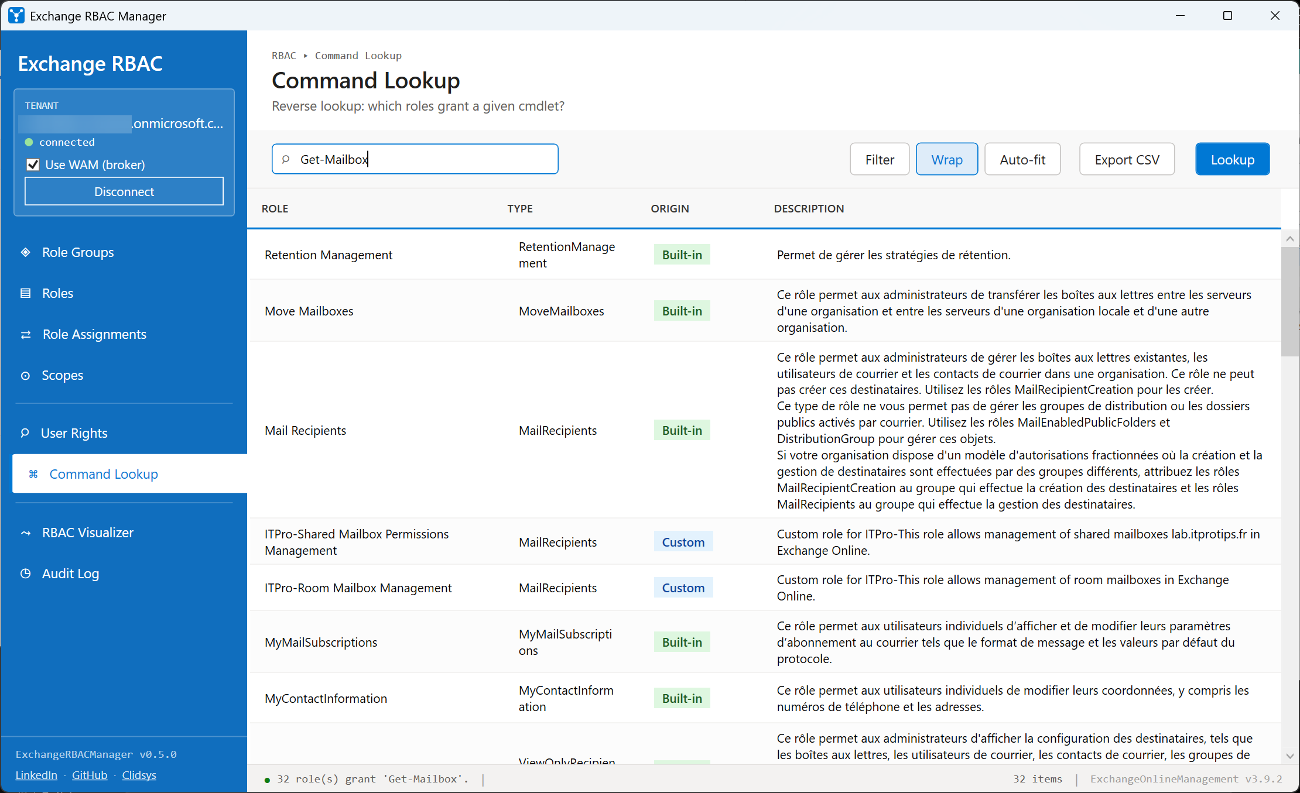Click the MyContactInformation type cell
This screenshot has height=793, width=1300.
566,698
